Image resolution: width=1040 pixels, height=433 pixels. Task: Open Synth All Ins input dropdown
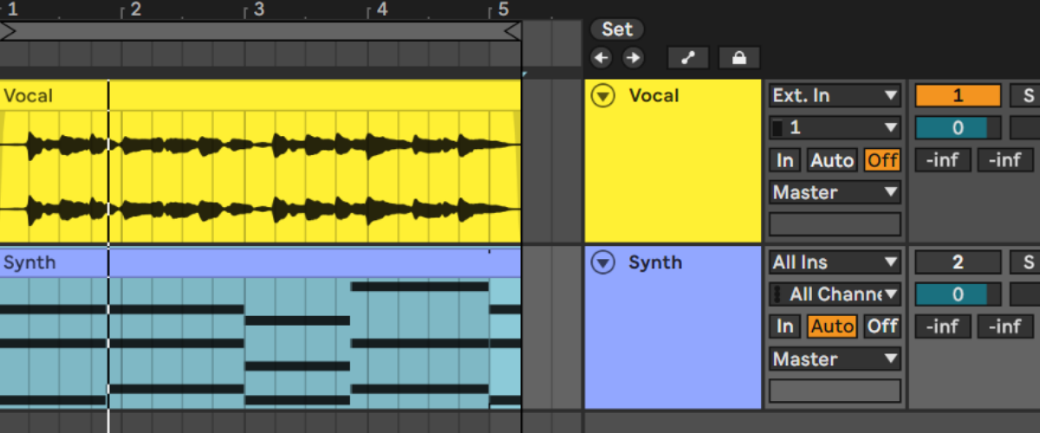[835, 262]
